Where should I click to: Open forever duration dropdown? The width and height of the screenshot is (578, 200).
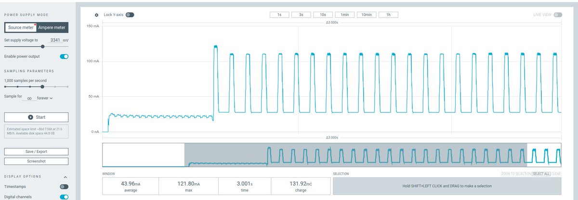(x=44, y=98)
